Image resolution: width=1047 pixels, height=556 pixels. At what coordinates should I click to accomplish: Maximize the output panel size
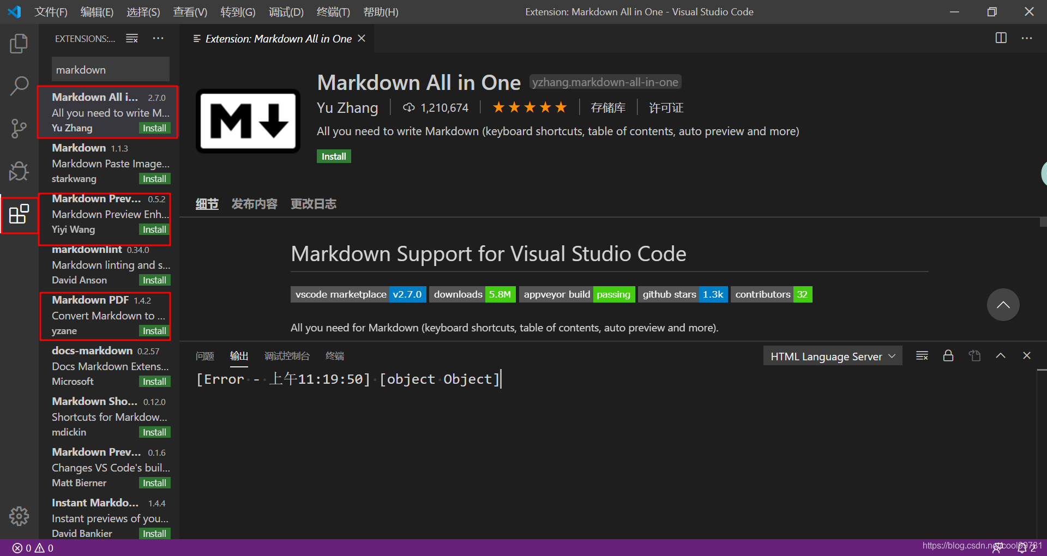click(x=1001, y=356)
